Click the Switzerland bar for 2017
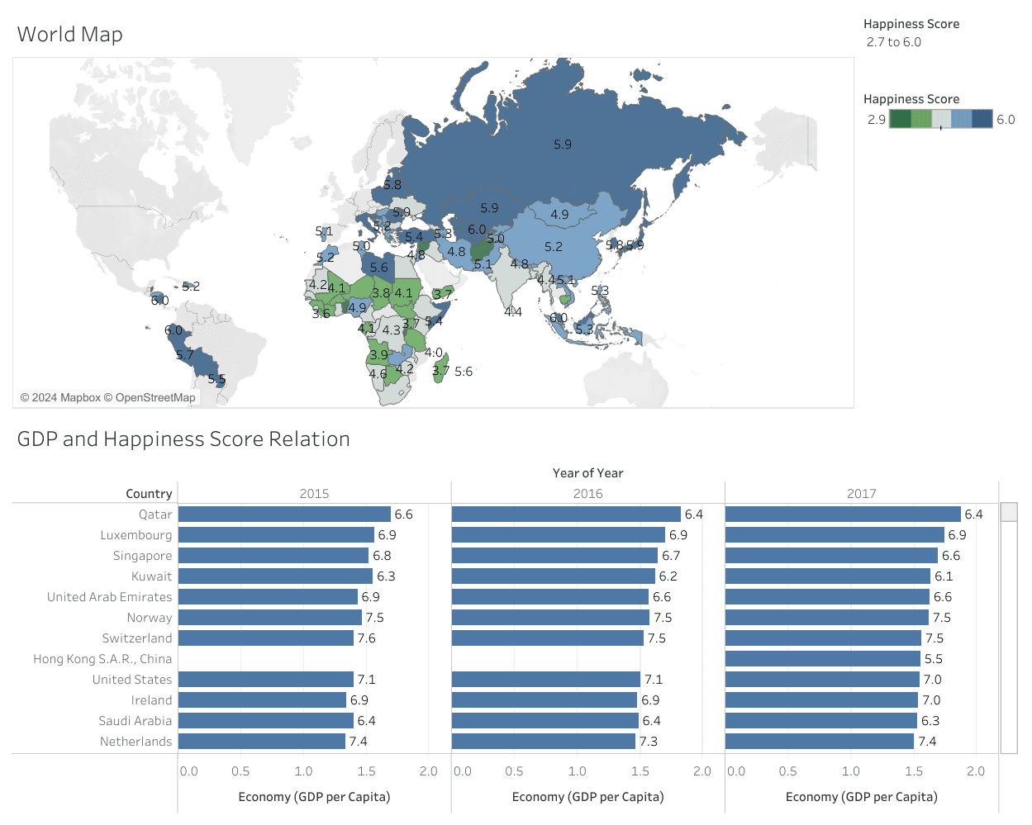1032x825 pixels. [x=822, y=638]
